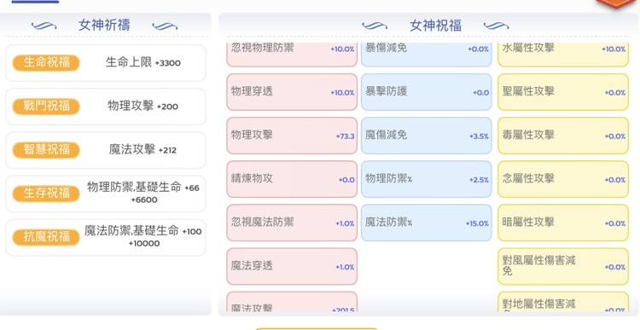Select the 戰鬥祝福 blessing button
The width and height of the screenshot is (640, 330).
click(46, 106)
